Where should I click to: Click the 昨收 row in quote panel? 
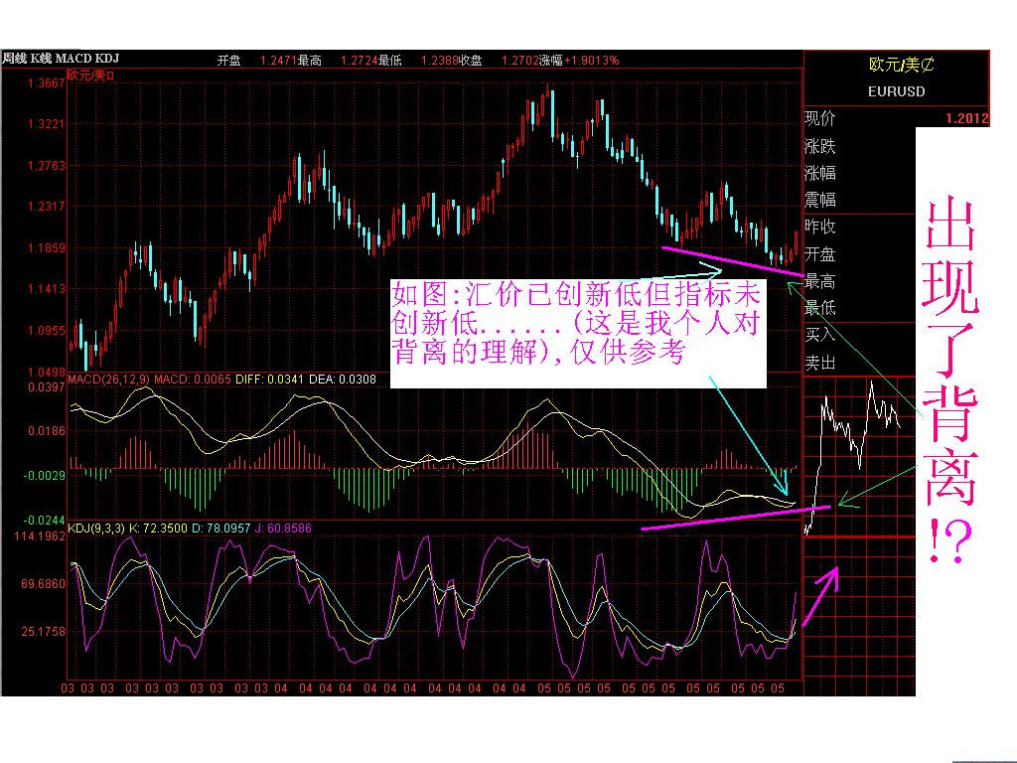pyautogui.click(x=819, y=227)
